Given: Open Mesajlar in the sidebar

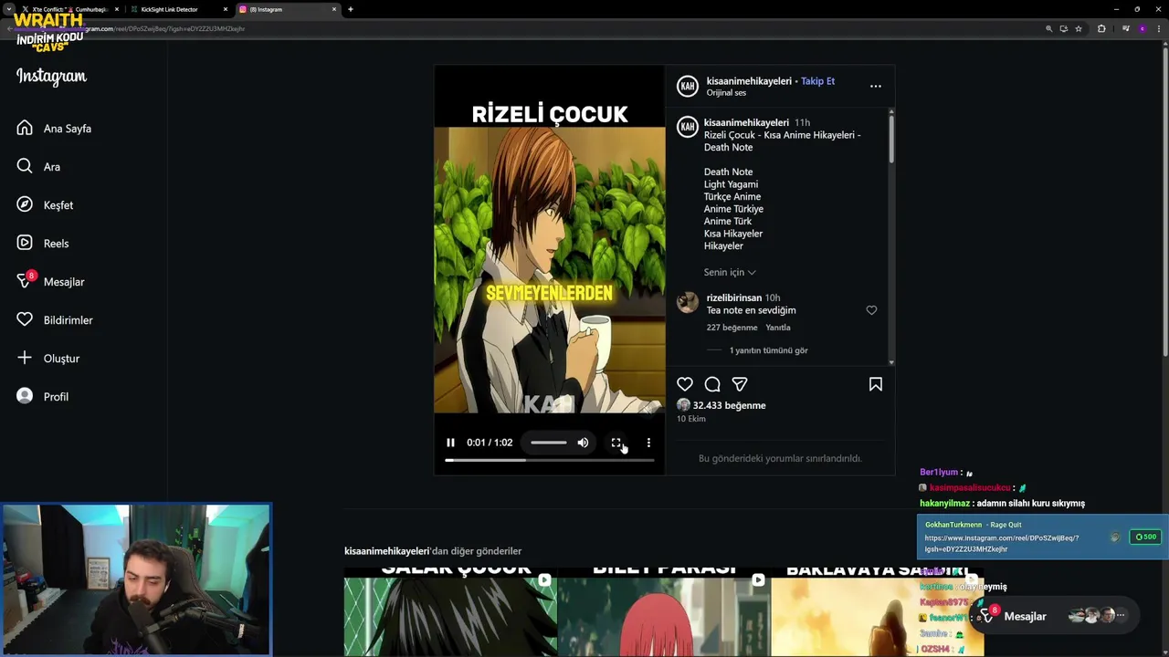Looking at the screenshot, I should (51, 282).
